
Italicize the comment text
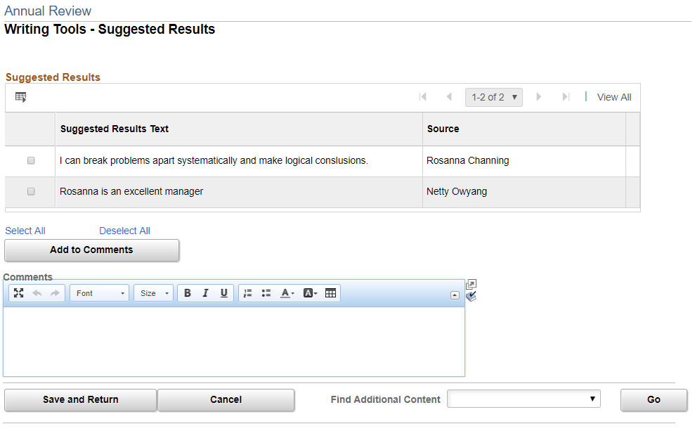pyautogui.click(x=205, y=293)
